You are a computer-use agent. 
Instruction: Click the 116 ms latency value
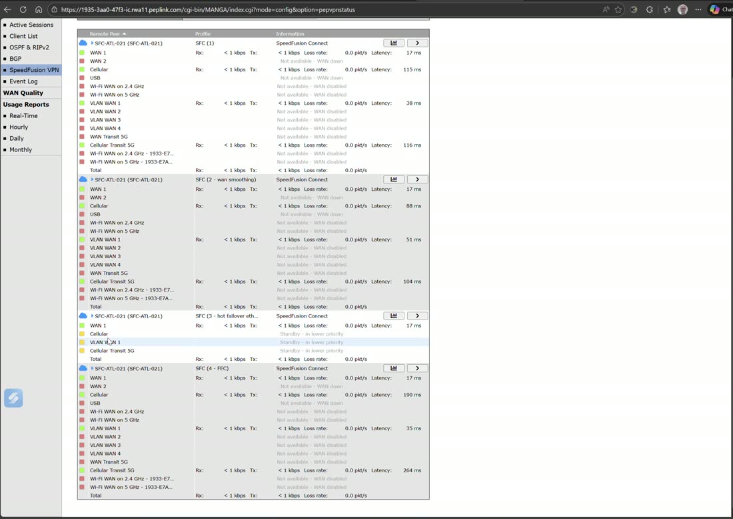412,145
